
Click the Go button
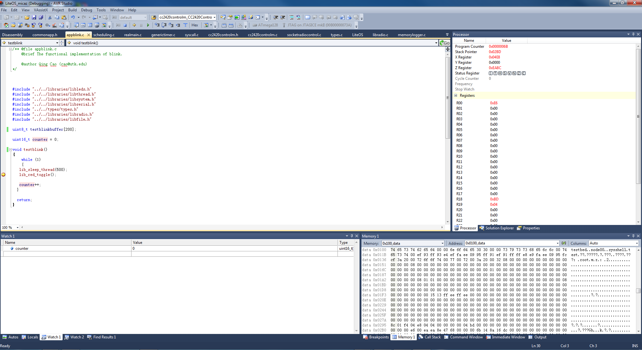[x=445, y=43]
